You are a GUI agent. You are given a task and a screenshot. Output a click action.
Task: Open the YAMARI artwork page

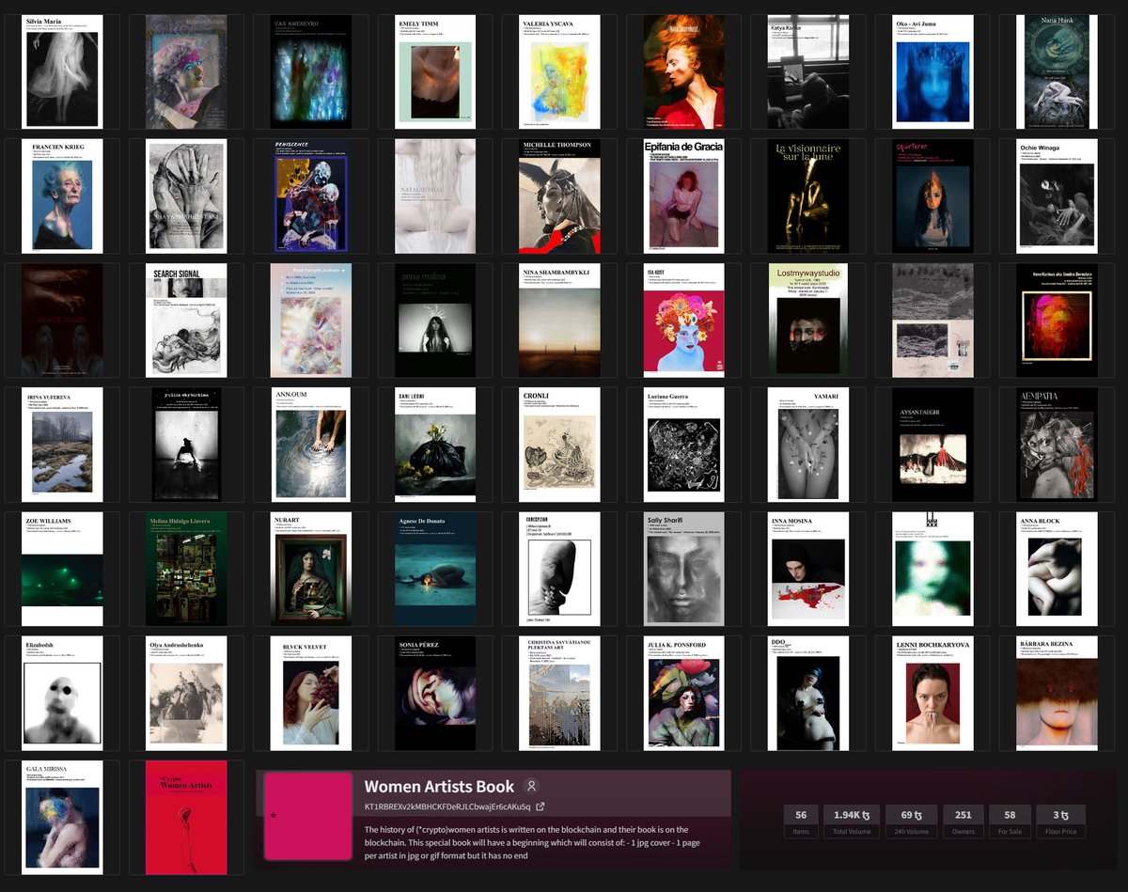pyautogui.click(x=808, y=444)
